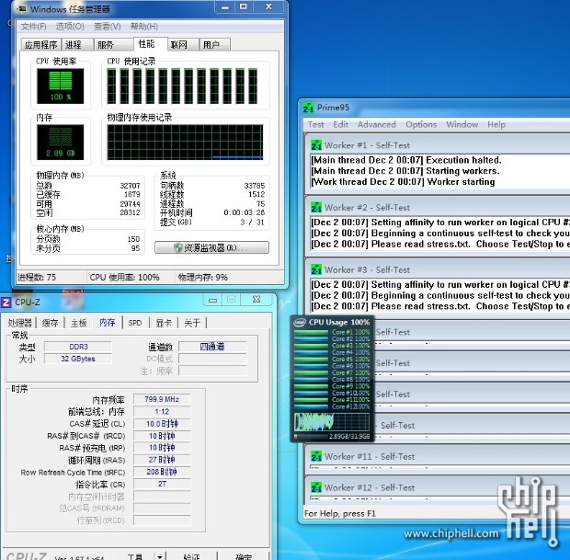Screen dimensions: 570x560
Task: Expand the 工具 dropdown arrow in CPU-Z
Action: [160, 556]
